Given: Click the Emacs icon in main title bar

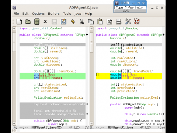Looking at the screenshot, I should coord(14,8).
